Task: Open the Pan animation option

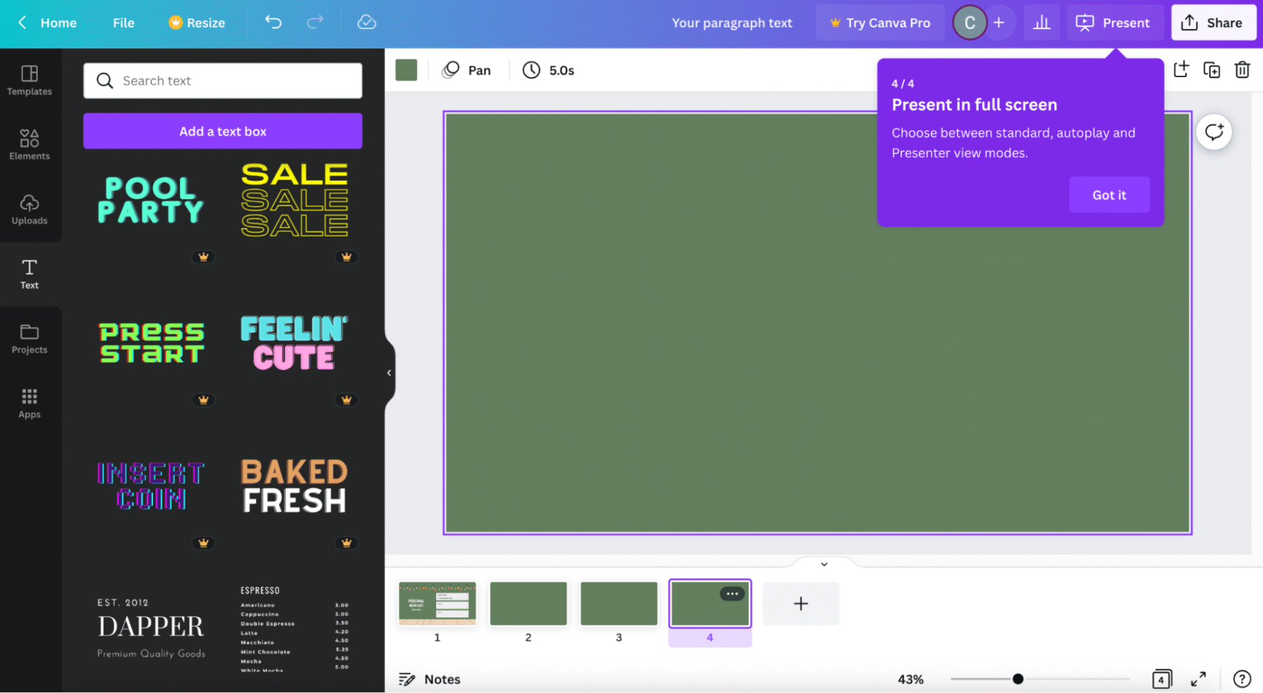Action: pos(466,70)
